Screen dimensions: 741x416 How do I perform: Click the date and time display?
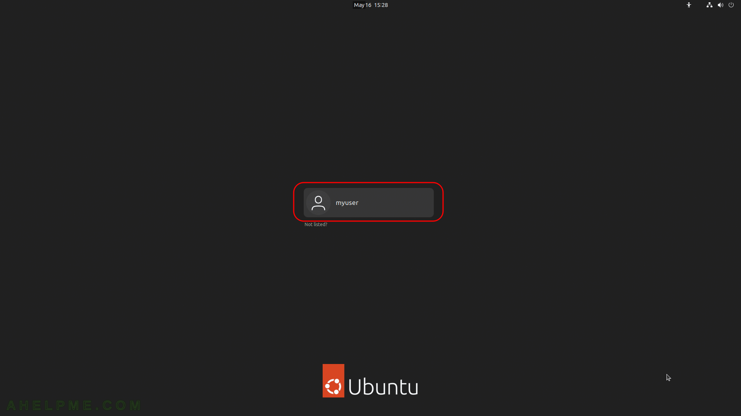tap(370, 5)
